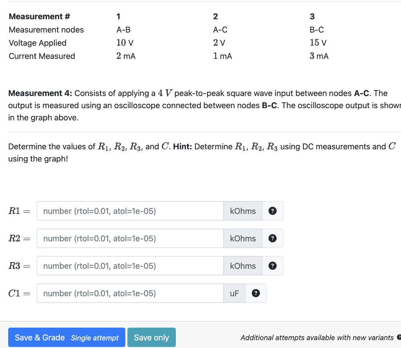Click into the C1 answer field

point(129,293)
